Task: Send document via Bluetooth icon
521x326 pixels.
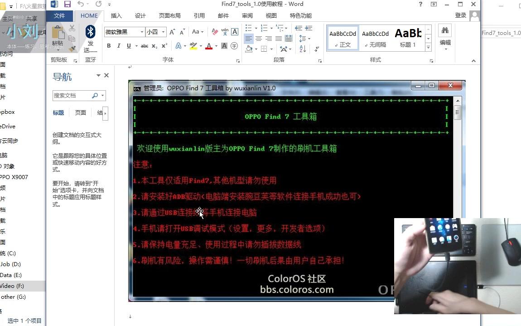Action: 90,32
